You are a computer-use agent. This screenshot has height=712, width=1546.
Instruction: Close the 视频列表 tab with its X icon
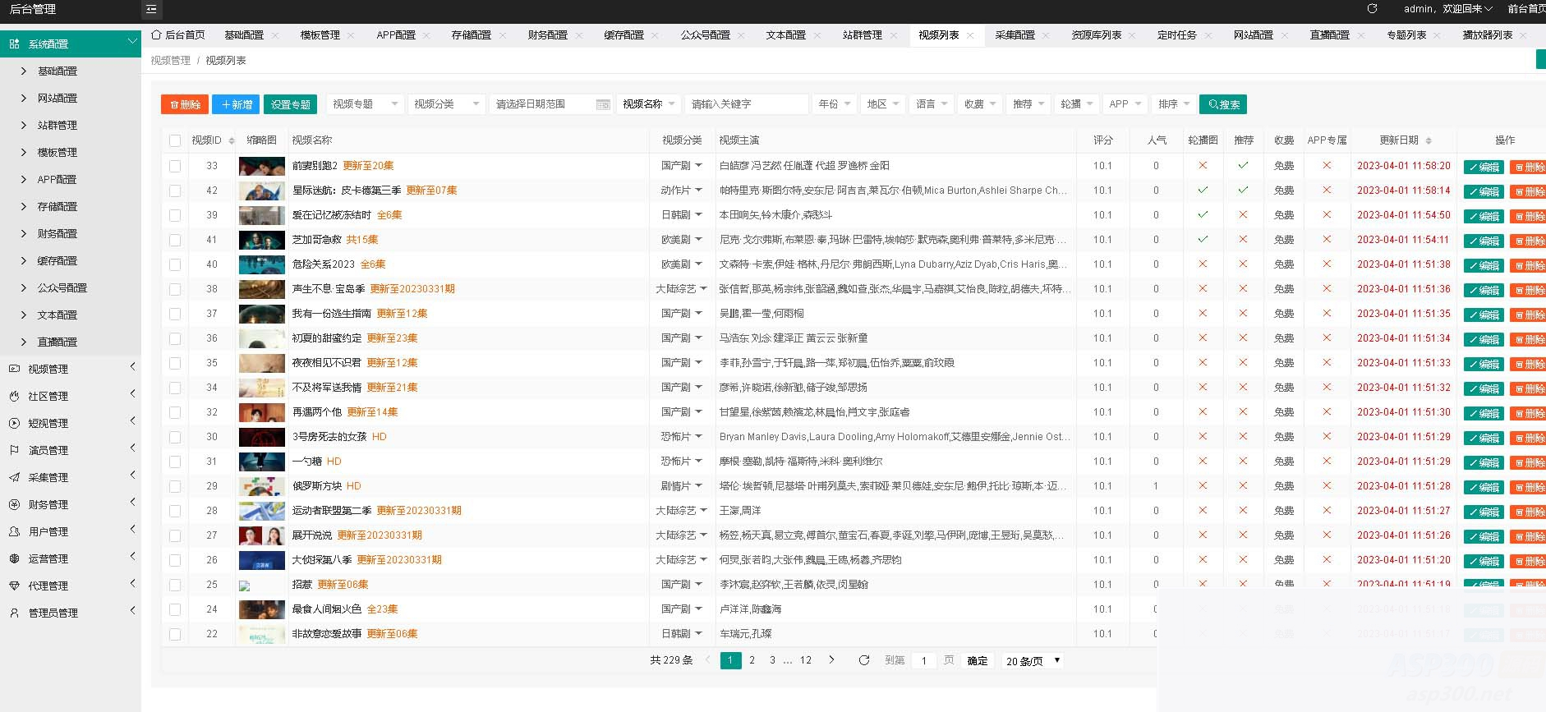coord(970,35)
